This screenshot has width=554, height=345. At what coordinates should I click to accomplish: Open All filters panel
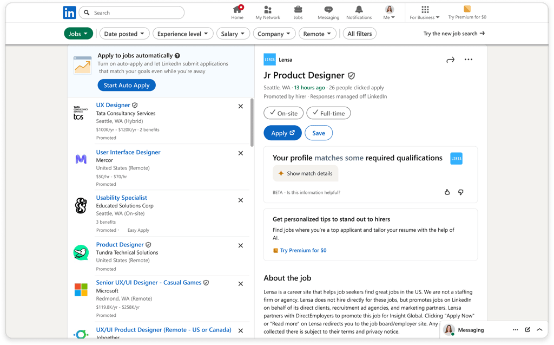360,34
